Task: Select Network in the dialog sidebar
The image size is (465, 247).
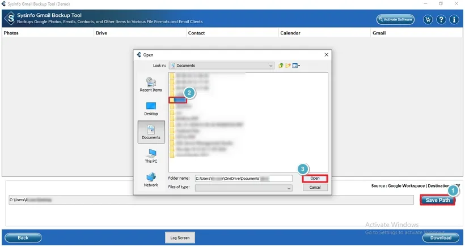Action: pyautogui.click(x=151, y=180)
